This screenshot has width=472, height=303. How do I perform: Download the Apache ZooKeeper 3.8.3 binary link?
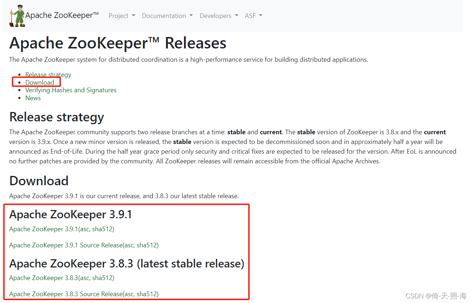click(44, 278)
